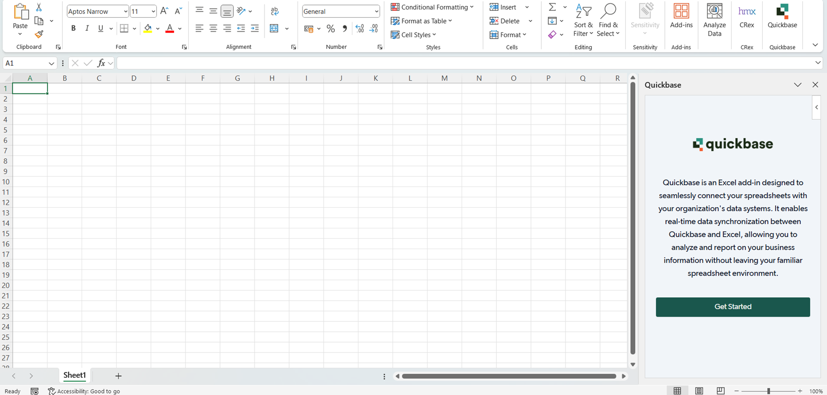Click the Percent Style icon
The height and width of the screenshot is (395, 827).
point(331,29)
